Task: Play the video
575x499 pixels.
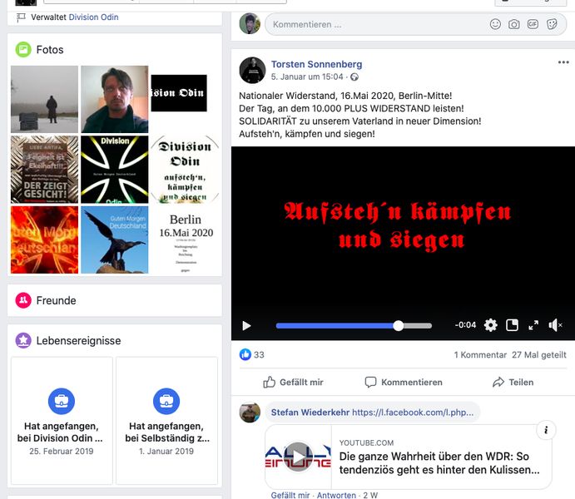Action: pyautogui.click(x=246, y=326)
